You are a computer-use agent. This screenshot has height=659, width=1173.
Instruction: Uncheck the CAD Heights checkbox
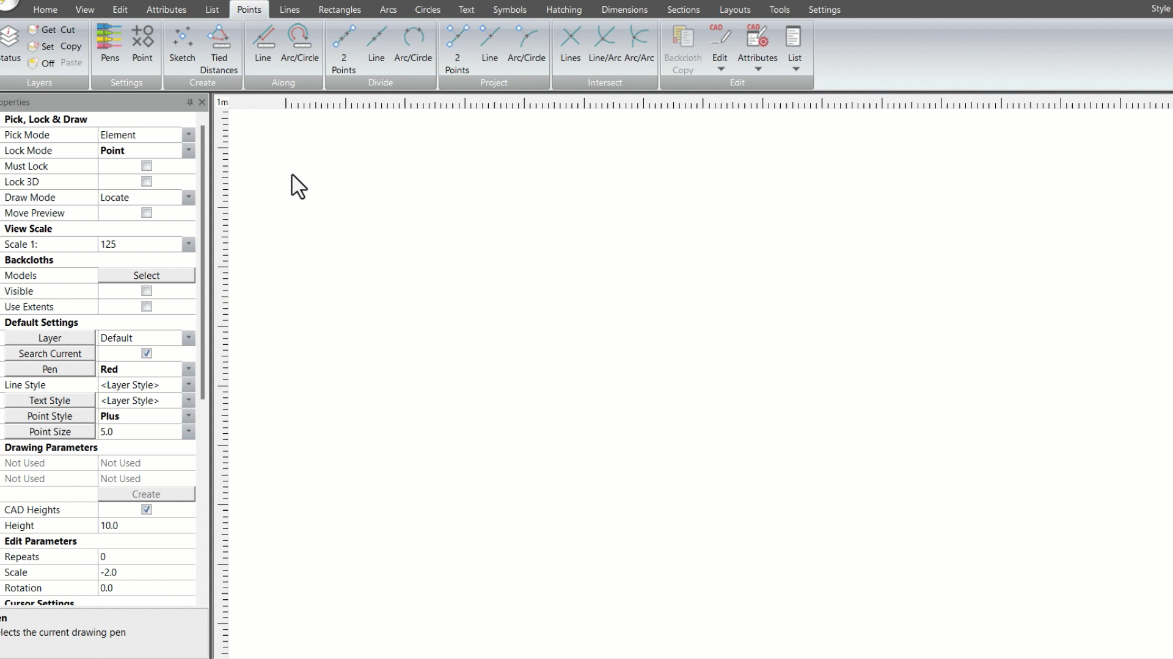pyautogui.click(x=147, y=510)
